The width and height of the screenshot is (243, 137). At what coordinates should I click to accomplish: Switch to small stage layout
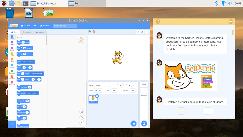(138, 32)
